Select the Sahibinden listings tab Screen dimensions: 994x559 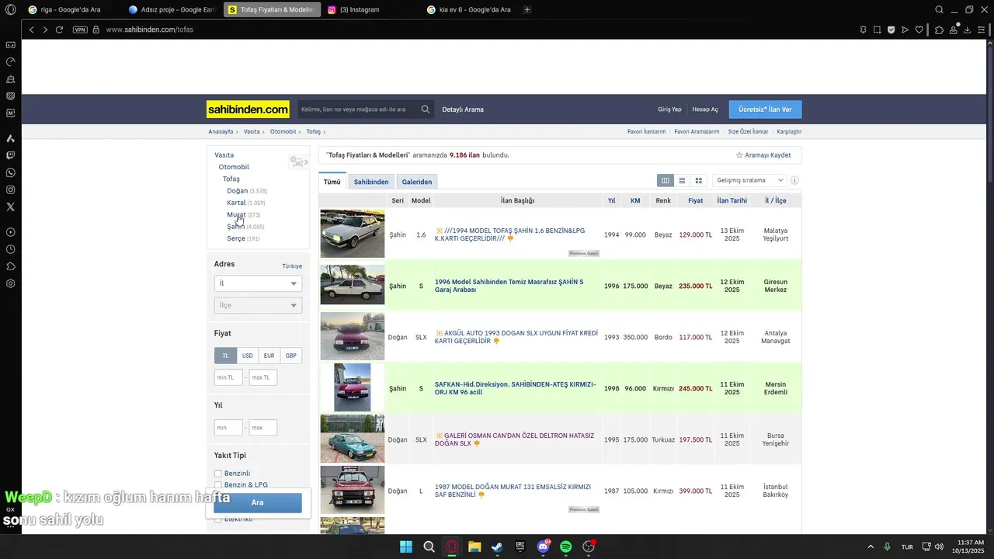371,182
